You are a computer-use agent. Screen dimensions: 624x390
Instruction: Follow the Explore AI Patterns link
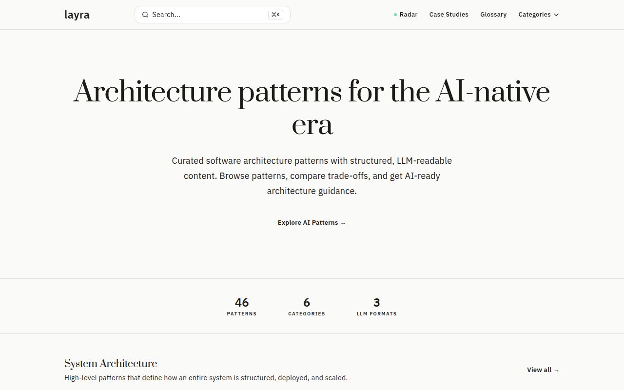click(x=308, y=223)
